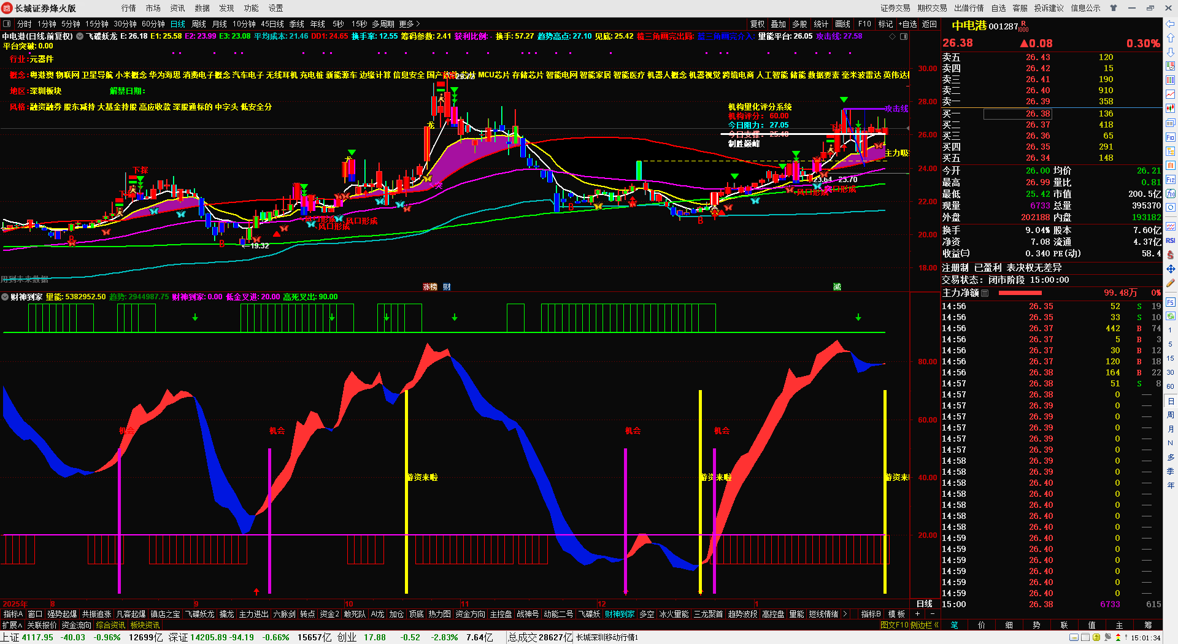Screen dimensions: 1178x644
Task: Click the maximize pane icon at chart top-right
Action: click(x=904, y=37)
